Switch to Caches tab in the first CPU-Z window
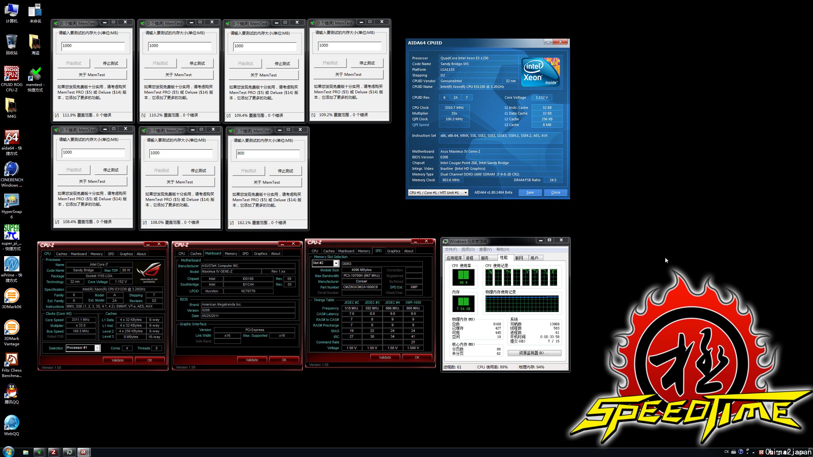 [x=61, y=254]
